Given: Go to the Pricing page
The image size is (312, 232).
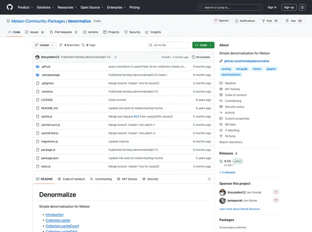Looking at the screenshot, I should (135, 7).
